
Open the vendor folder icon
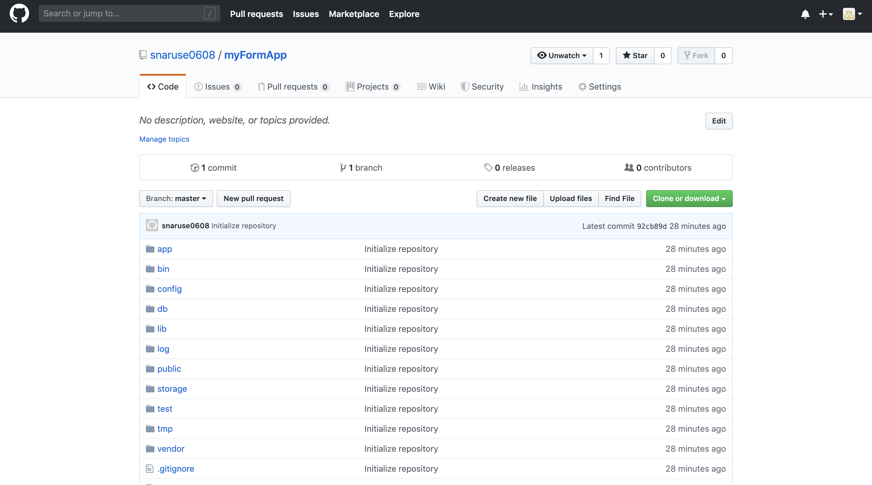150,449
